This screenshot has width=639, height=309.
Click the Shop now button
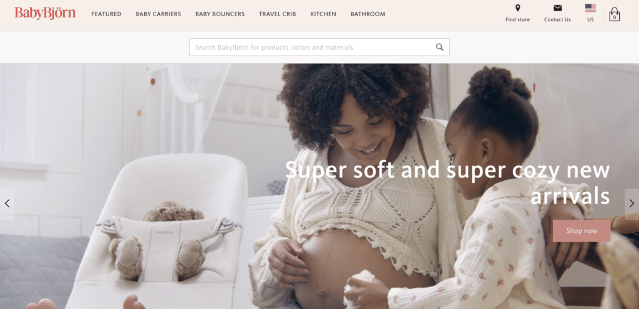coord(582,231)
